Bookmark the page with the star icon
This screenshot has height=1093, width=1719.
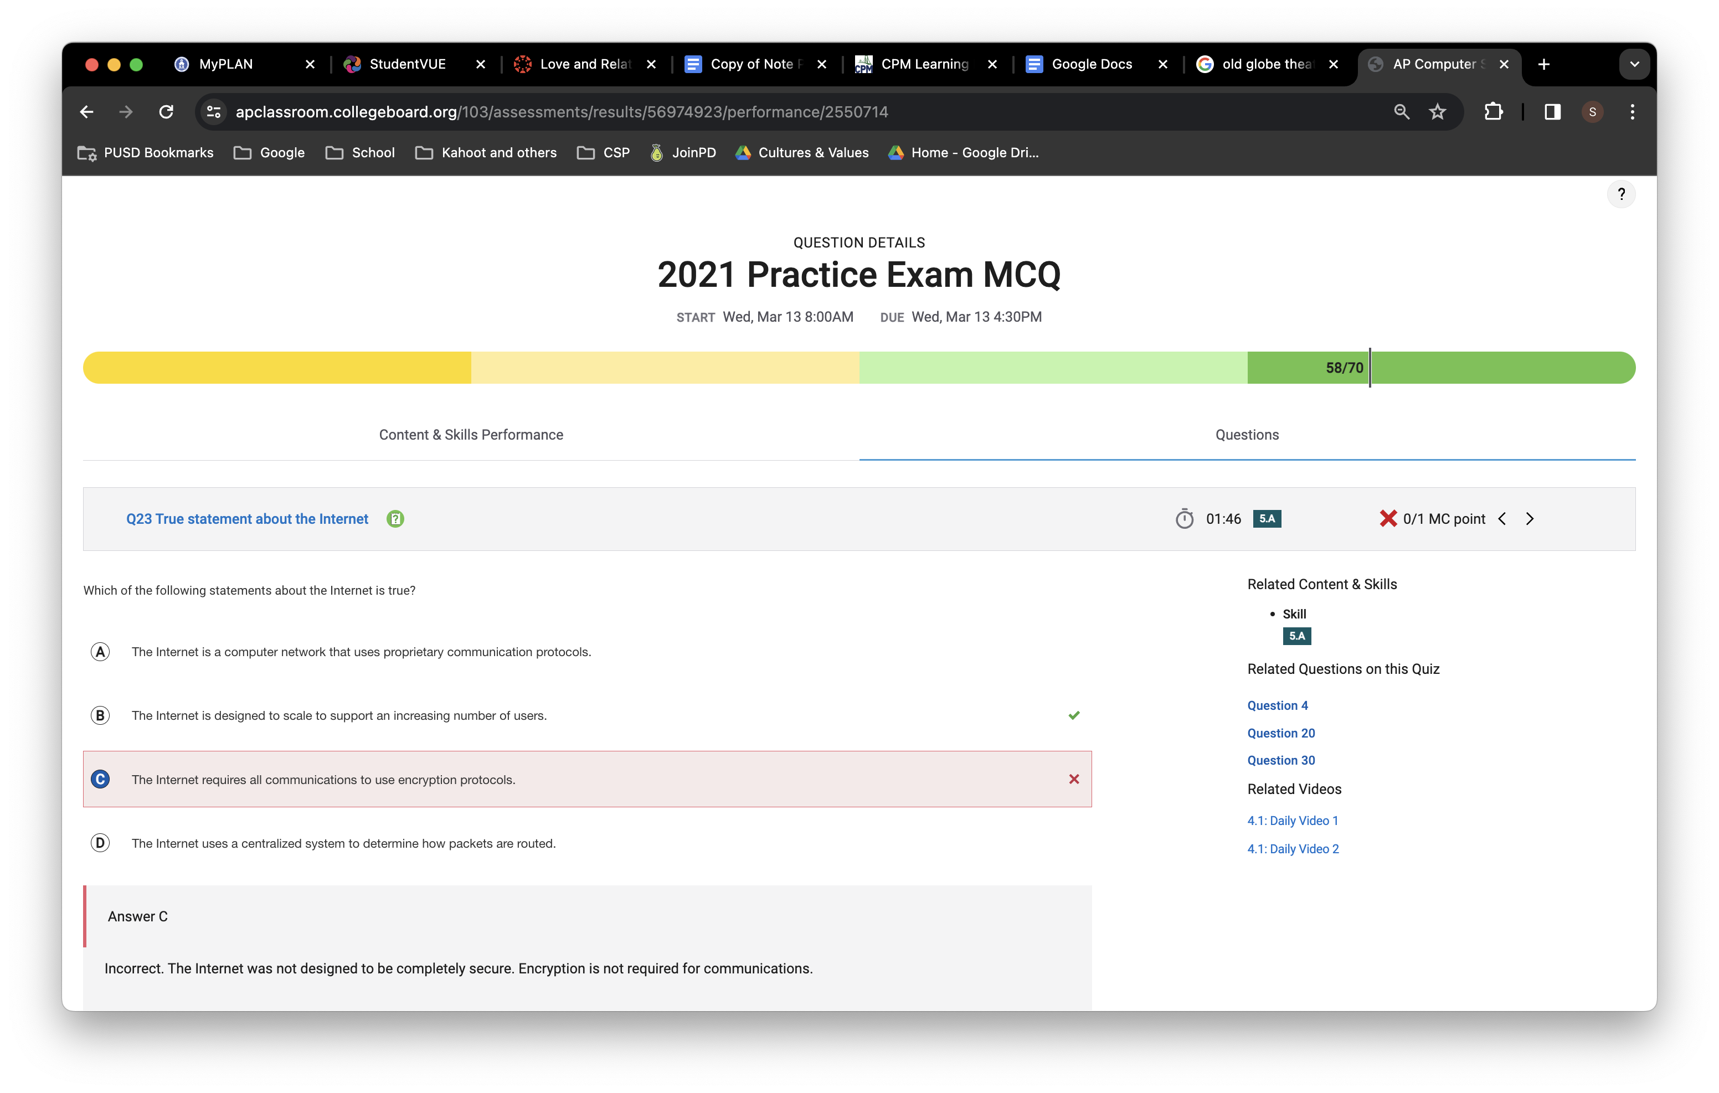point(1437,112)
